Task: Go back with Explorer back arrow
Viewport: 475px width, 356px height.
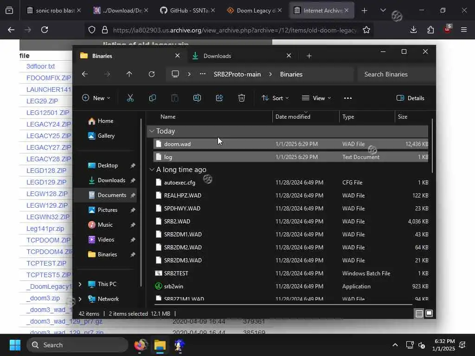Action: click(x=85, y=74)
